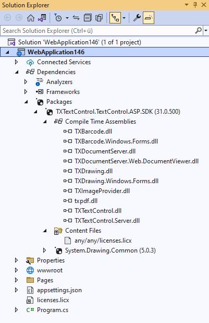Click the Compile Time Assemblies icon

pyautogui.click(x=58, y=122)
